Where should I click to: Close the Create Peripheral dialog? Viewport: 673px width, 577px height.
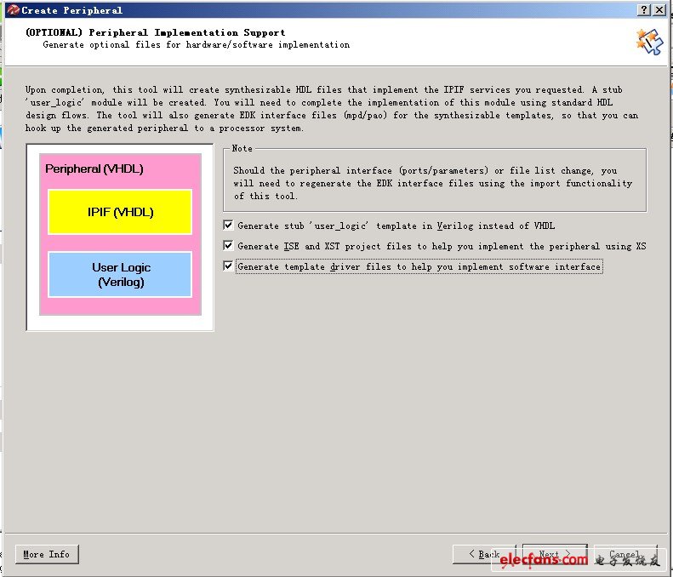pyautogui.click(x=659, y=9)
